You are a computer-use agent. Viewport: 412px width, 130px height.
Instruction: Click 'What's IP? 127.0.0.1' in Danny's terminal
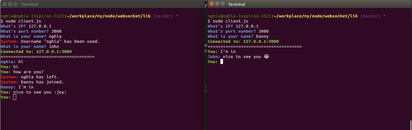(x=233, y=26)
